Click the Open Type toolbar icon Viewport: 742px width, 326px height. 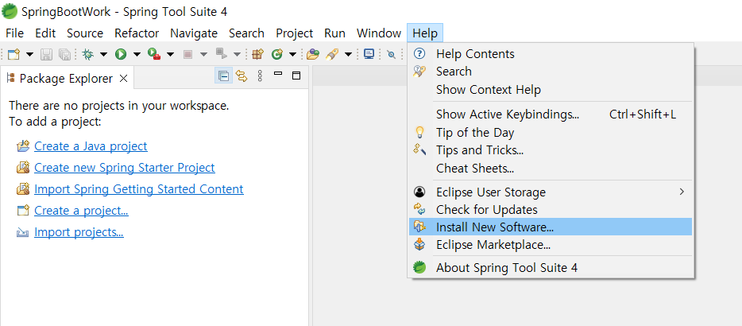click(x=313, y=55)
